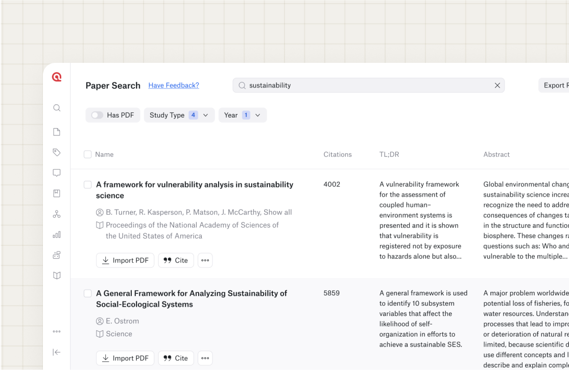Collapse the sidebar with the arrow icon

[57, 352]
